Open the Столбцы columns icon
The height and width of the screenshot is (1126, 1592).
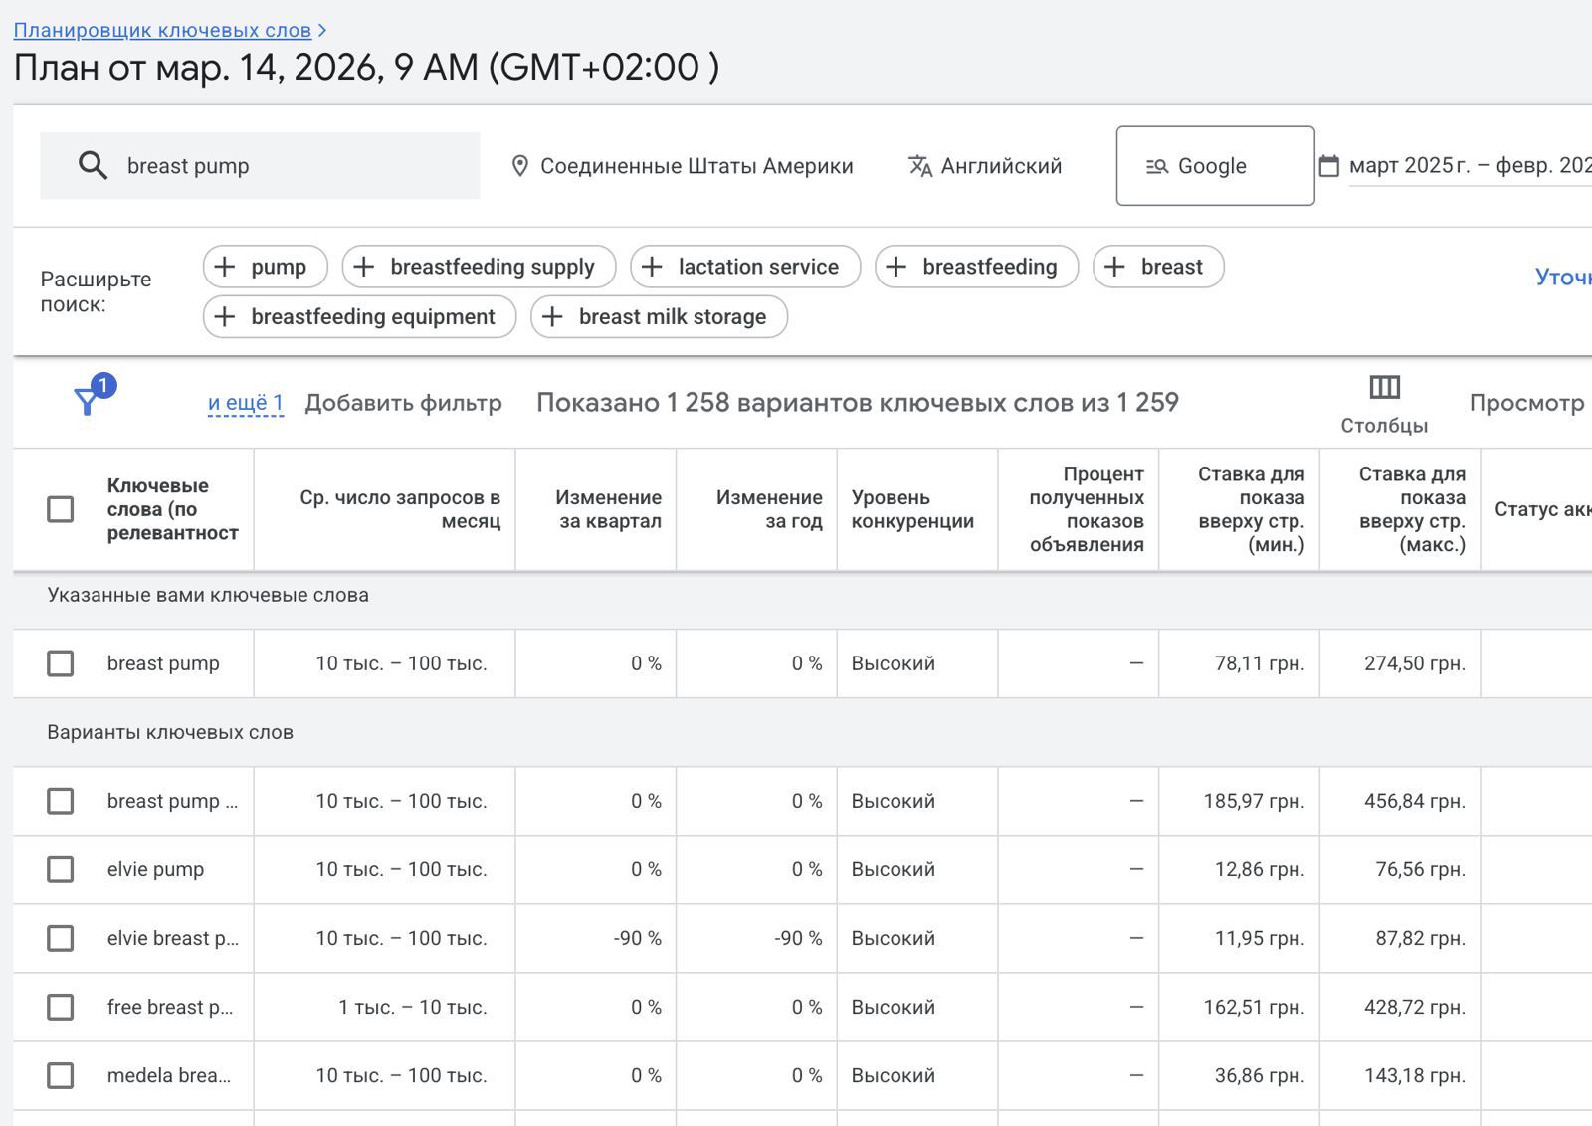pos(1384,387)
